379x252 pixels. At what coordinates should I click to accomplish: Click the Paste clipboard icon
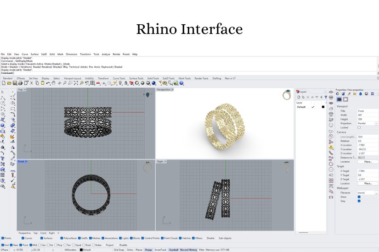coord(43,83)
